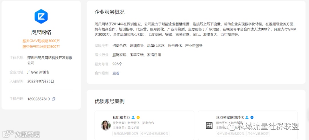Click GMV增长率超200% tag on 秋姐和老万 card

click(x=155, y=134)
